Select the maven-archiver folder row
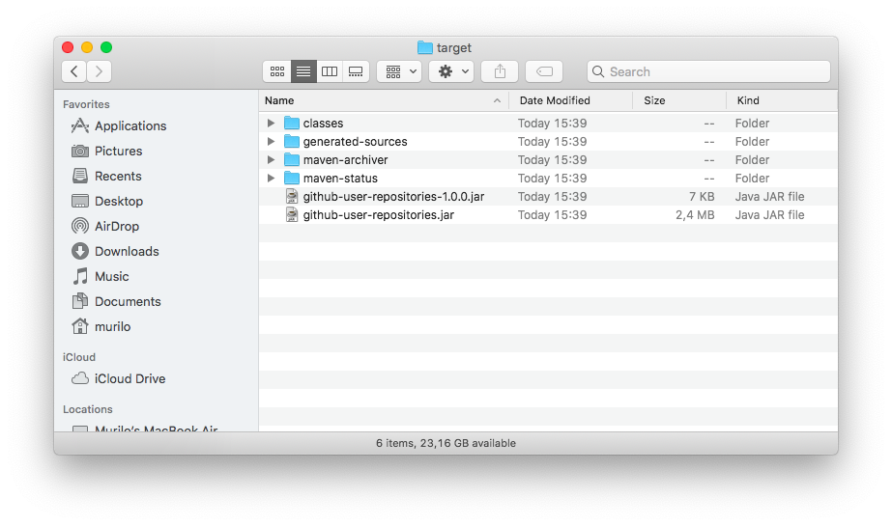 [x=345, y=160]
